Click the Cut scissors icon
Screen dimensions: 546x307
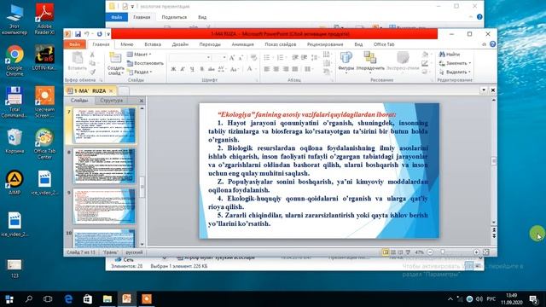92,55
